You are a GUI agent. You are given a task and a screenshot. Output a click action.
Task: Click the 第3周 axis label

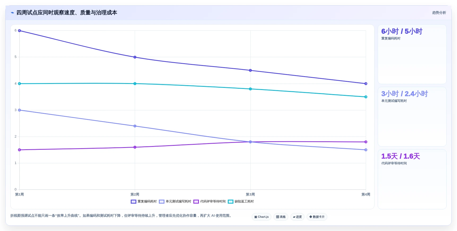[250, 194]
